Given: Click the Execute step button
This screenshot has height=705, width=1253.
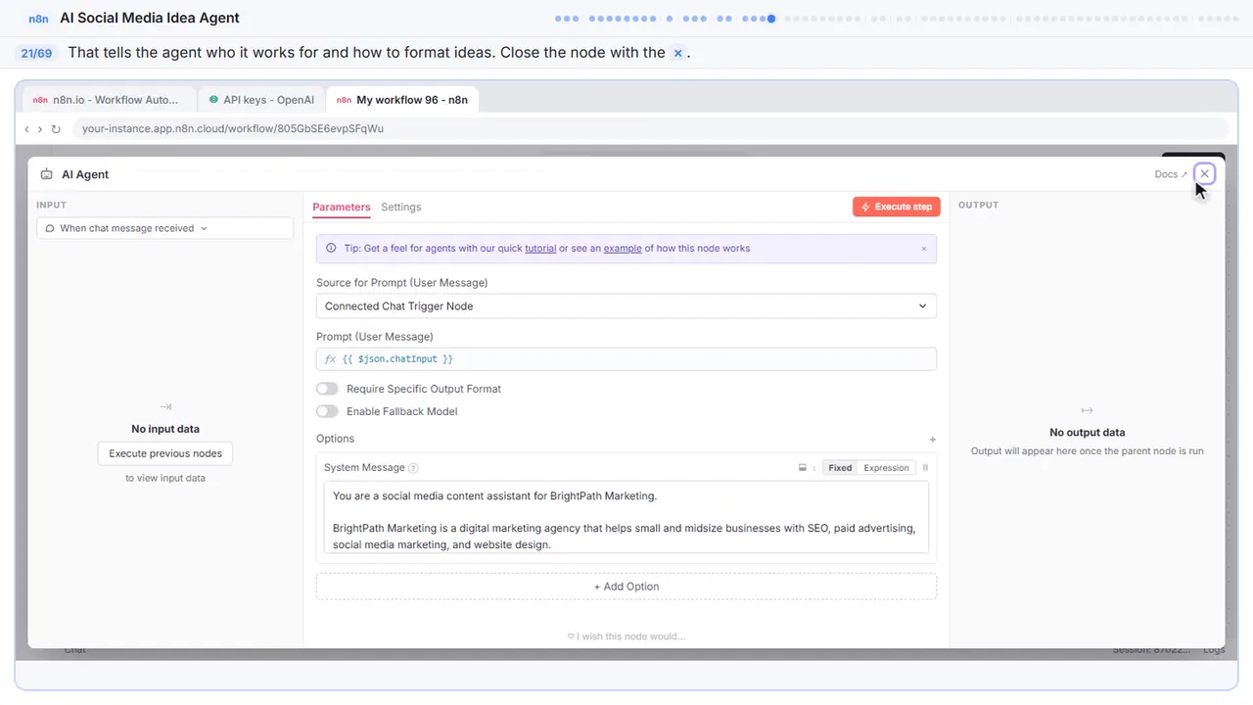Looking at the screenshot, I should (897, 207).
